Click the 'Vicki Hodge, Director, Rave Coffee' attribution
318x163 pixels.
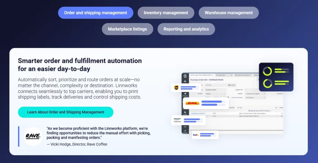79,144
